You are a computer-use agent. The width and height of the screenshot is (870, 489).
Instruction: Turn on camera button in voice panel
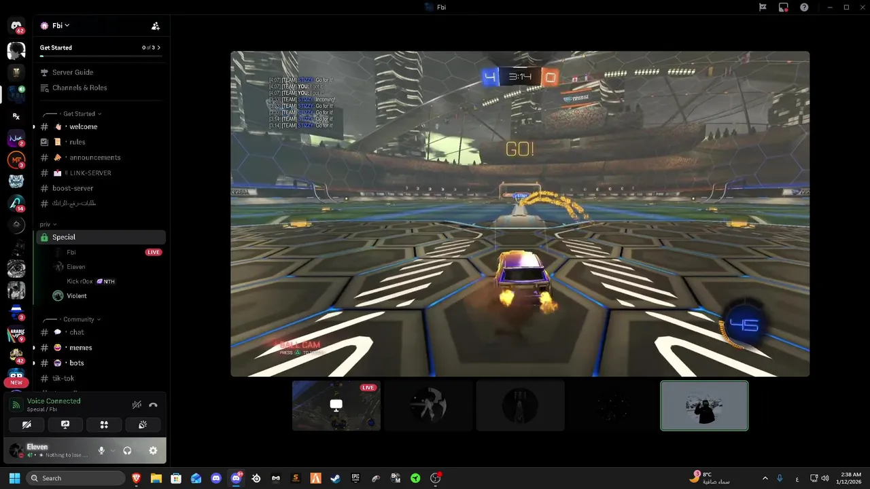pyautogui.click(x=27, y=424)
